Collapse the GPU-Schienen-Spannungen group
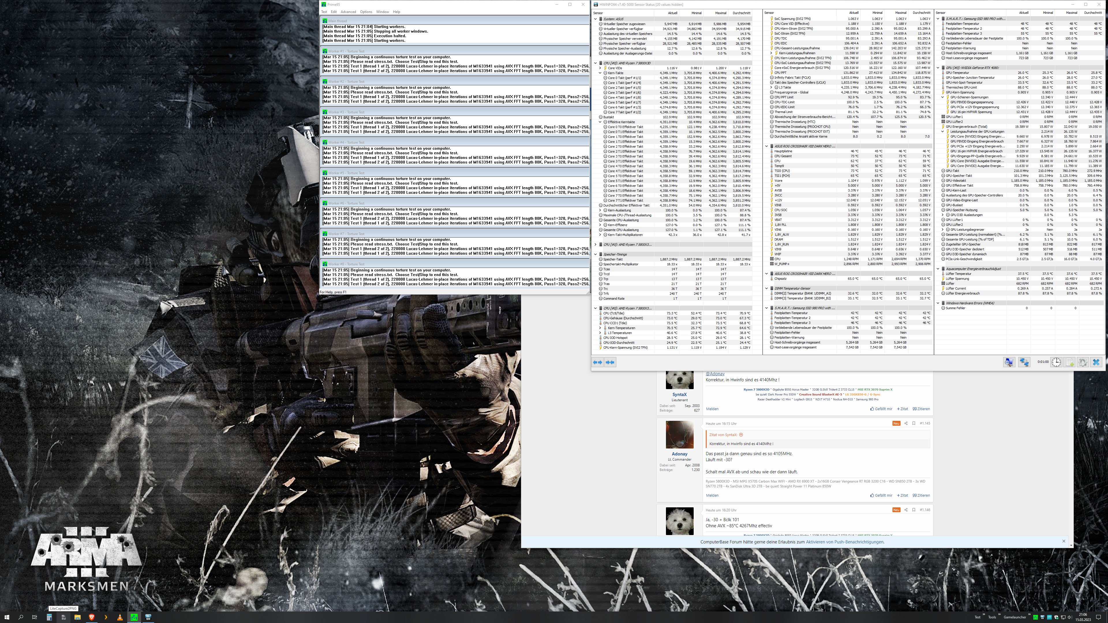The width and height of the screenshot is (1108, 623). click(x=942, y=97)
